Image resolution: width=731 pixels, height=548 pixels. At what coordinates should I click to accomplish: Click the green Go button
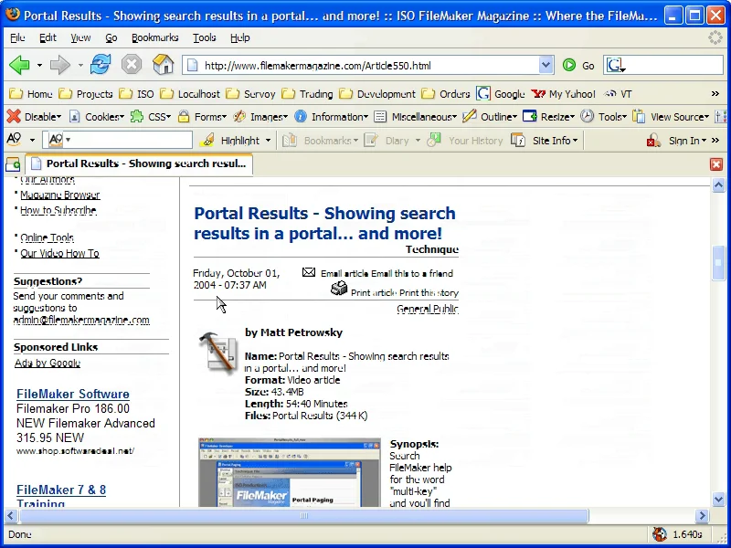pyautogui.click(x=577, y=66)
